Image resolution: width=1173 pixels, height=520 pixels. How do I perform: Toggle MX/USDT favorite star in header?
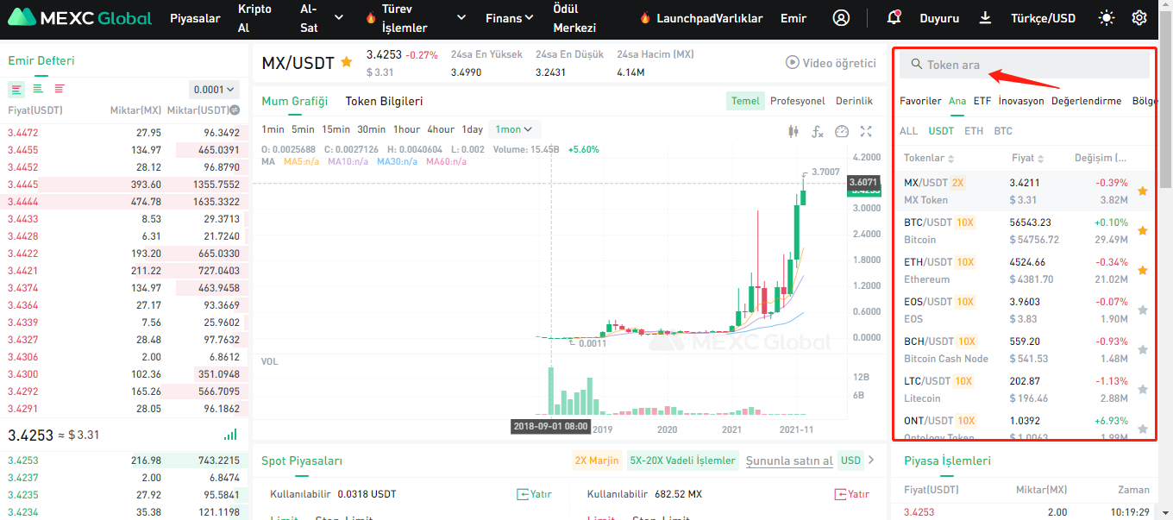tap(347, 62)
